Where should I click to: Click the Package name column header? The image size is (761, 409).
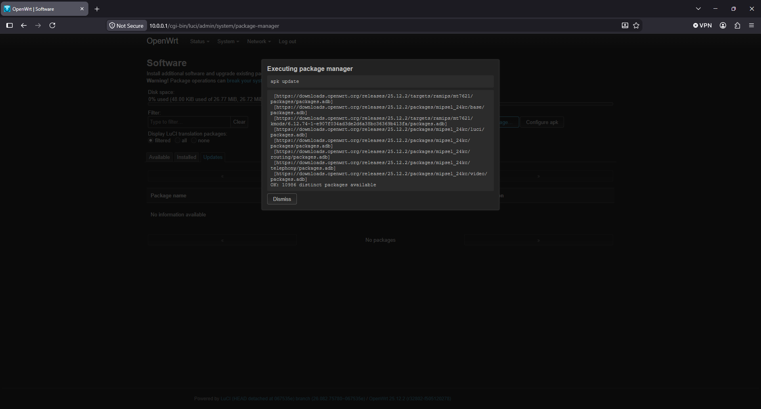coord(168,195)
